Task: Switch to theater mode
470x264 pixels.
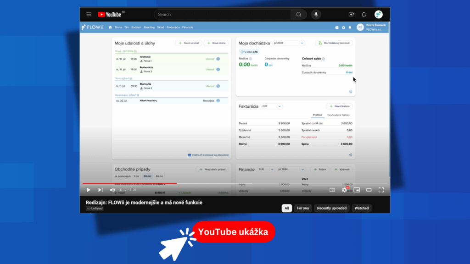Action: pos(369,190)
